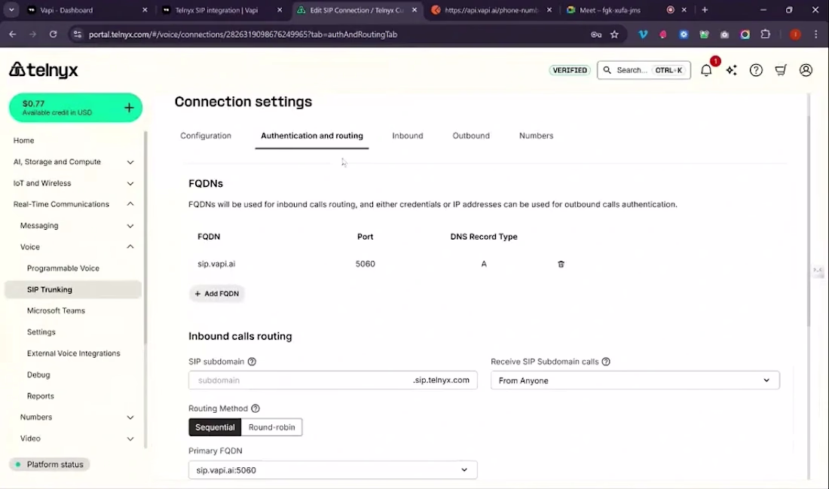Click the Search box
Screen dimensions: 829x489
point(644,70)
